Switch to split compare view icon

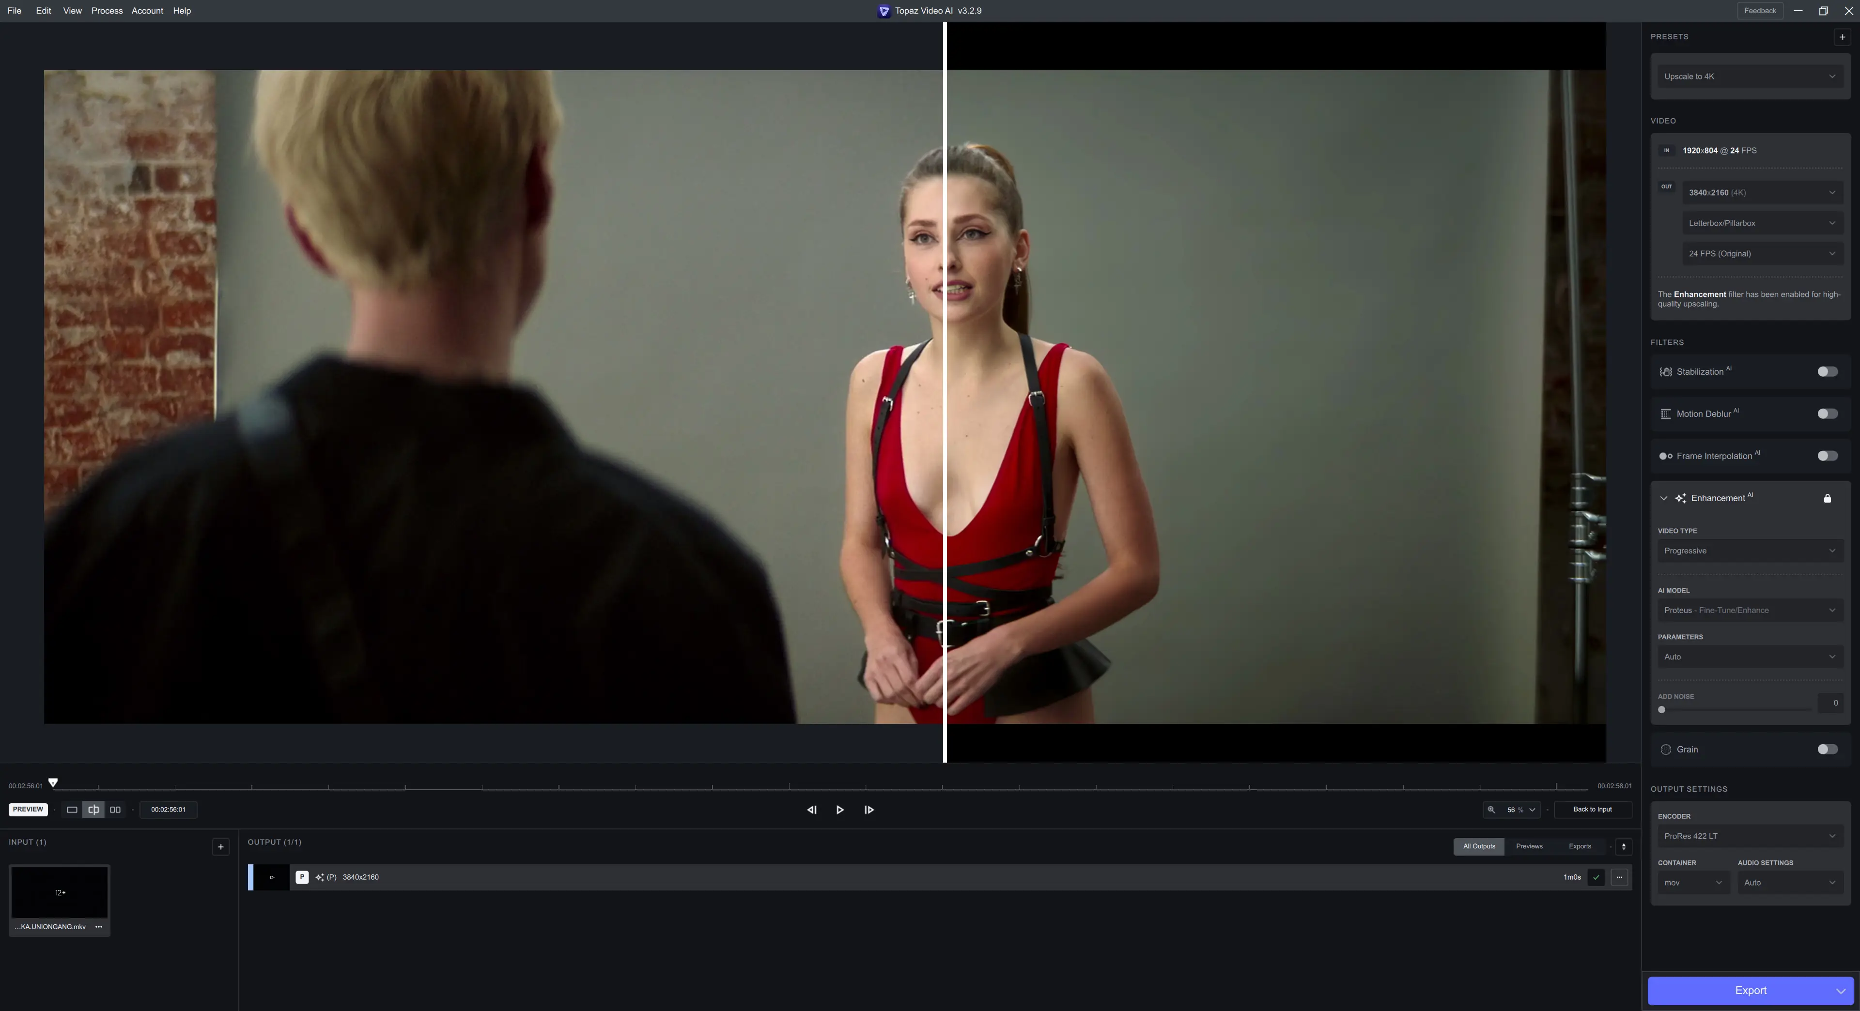93,810
